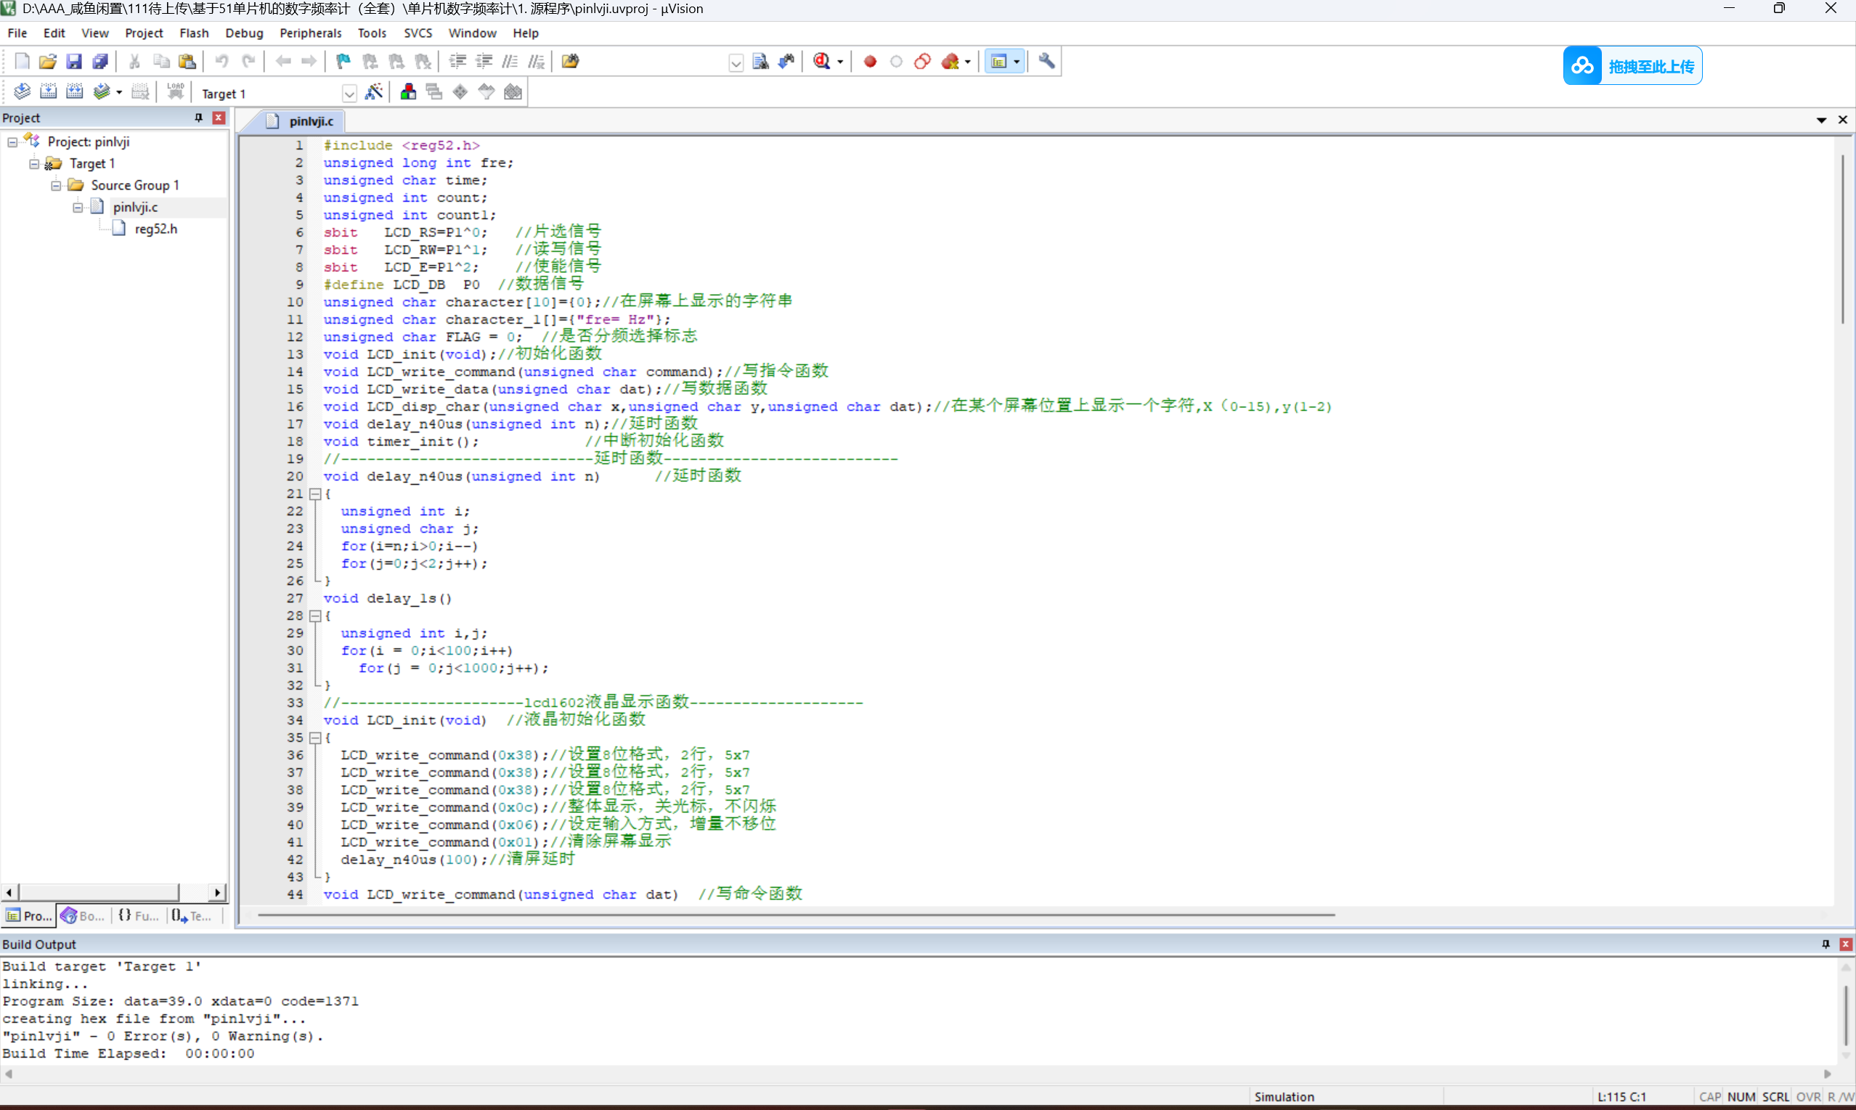Switch to the Templates tab
The height and width of the screenshot is (1110, 1856).
point(192,915)
